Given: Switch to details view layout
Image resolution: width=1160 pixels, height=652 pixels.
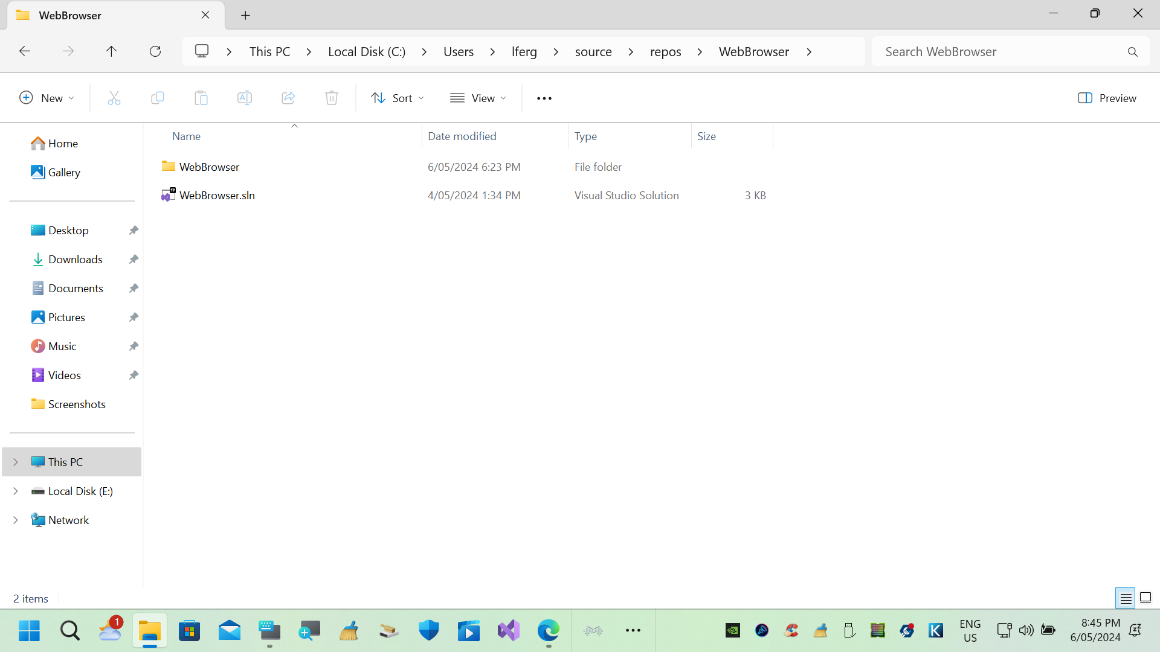Looking at the screenshot, I should point(1126,598).
